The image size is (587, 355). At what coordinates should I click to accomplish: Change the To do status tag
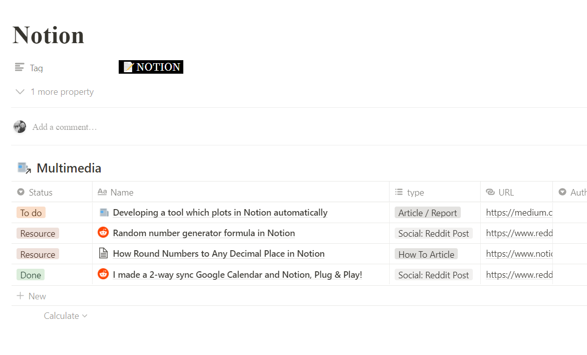pos(31,213)
